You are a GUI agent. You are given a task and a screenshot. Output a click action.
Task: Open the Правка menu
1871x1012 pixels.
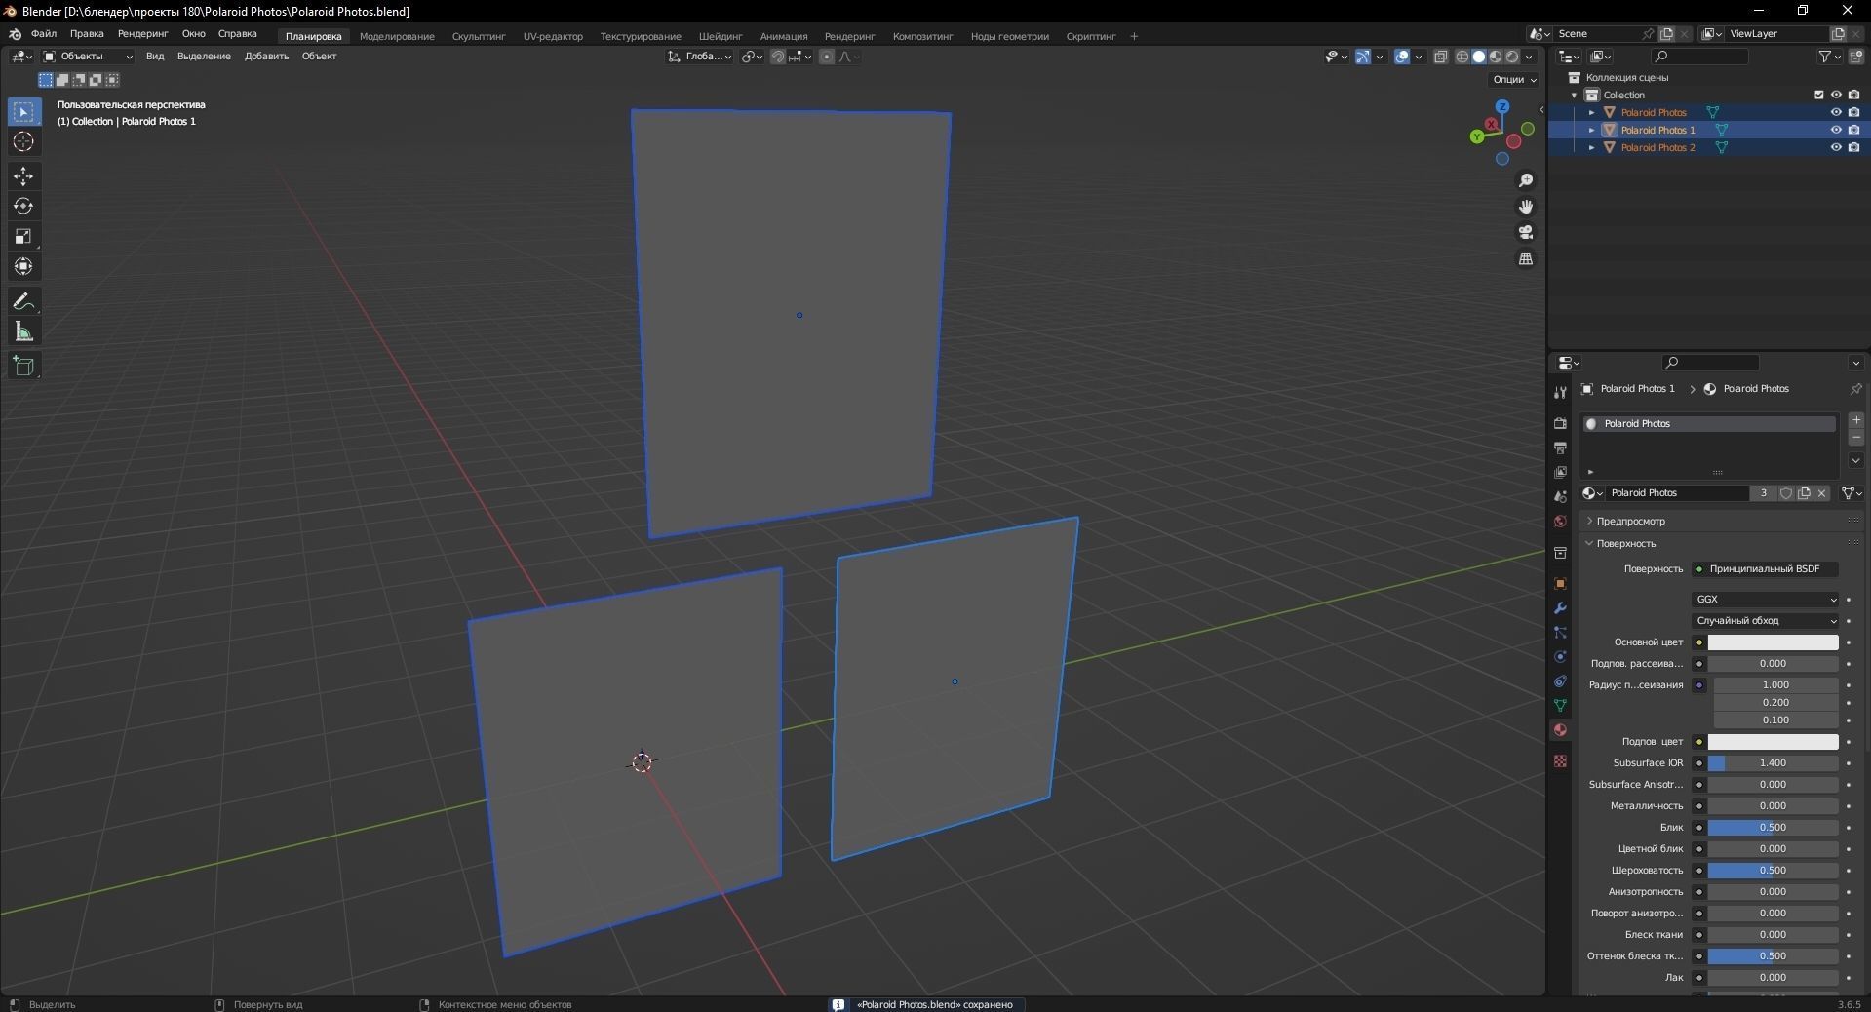tap(87, 34)
